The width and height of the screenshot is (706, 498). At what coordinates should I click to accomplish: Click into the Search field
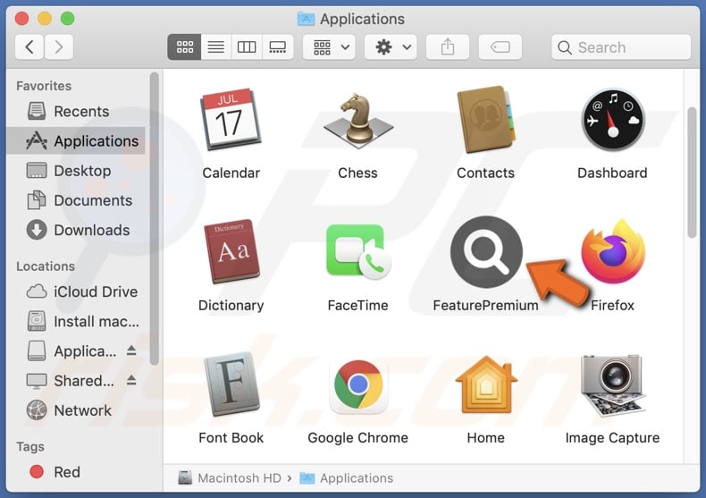coord(621,46)
